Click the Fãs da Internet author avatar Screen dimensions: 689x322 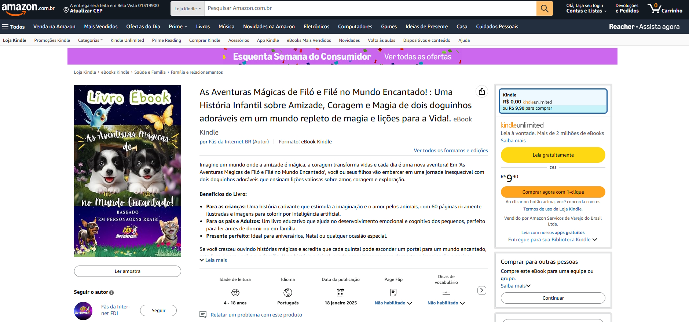point(83,311)
